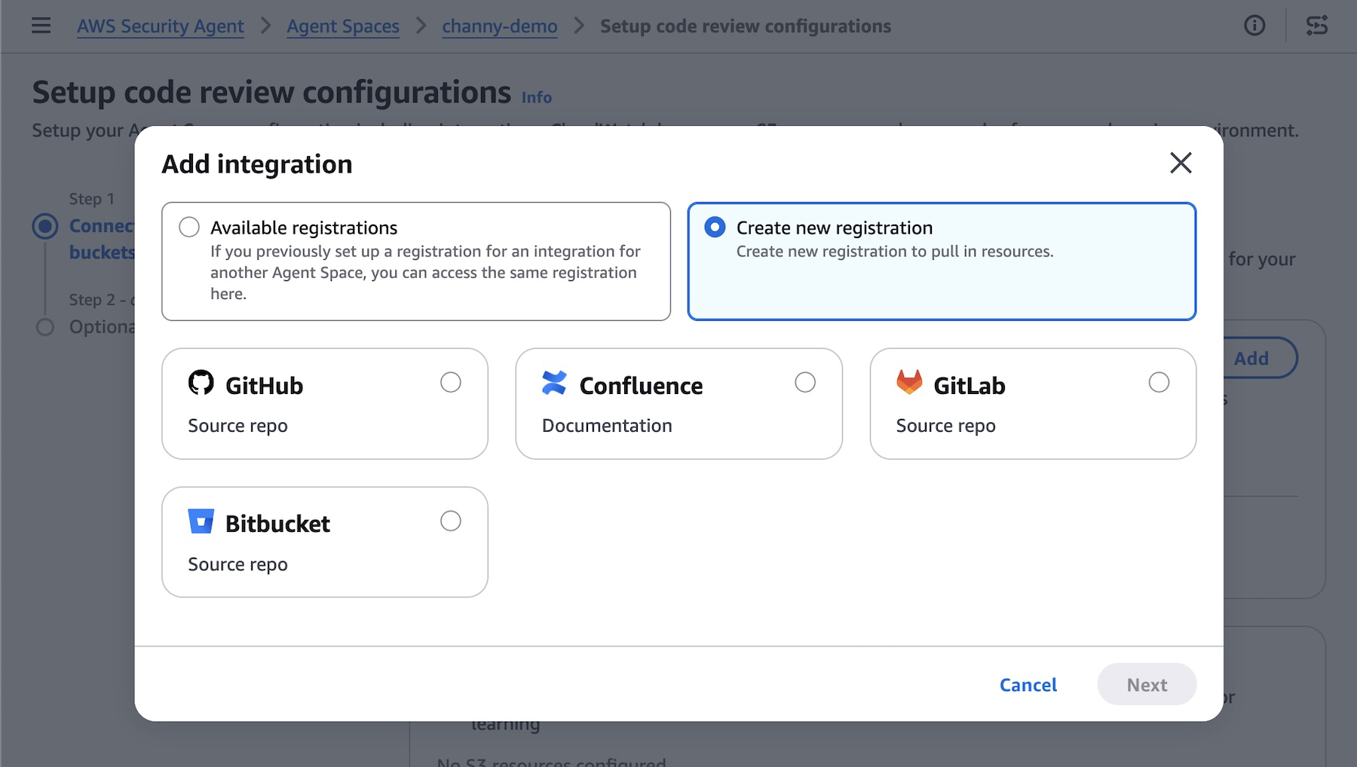Screen dimensions: 1357x767
Task: Choose the GitLab radio button
Action: click(1159, 383)
